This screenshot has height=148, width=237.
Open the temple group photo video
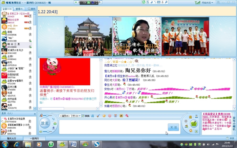coord(88,37)
